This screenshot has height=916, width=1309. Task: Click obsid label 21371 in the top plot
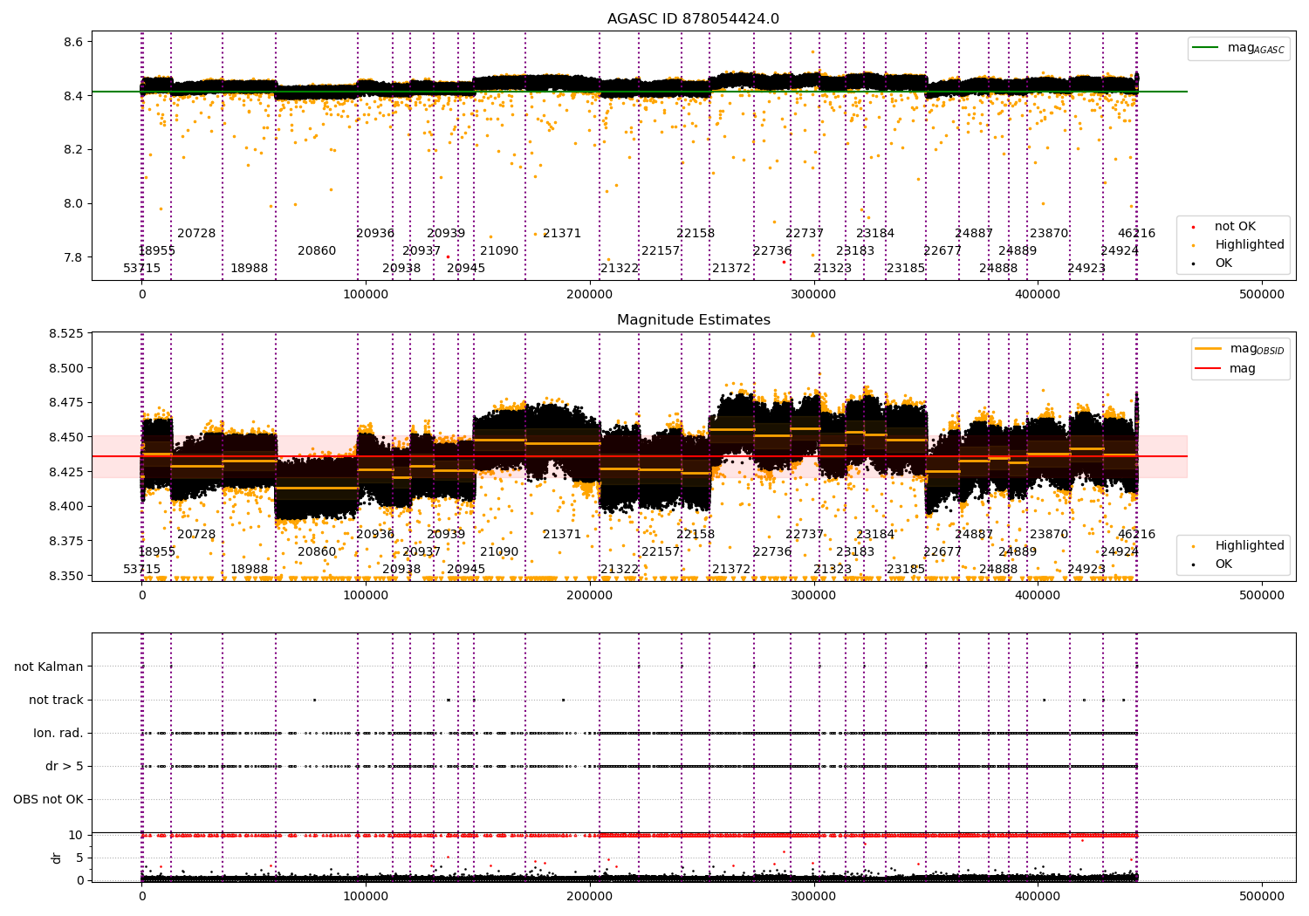562,233
